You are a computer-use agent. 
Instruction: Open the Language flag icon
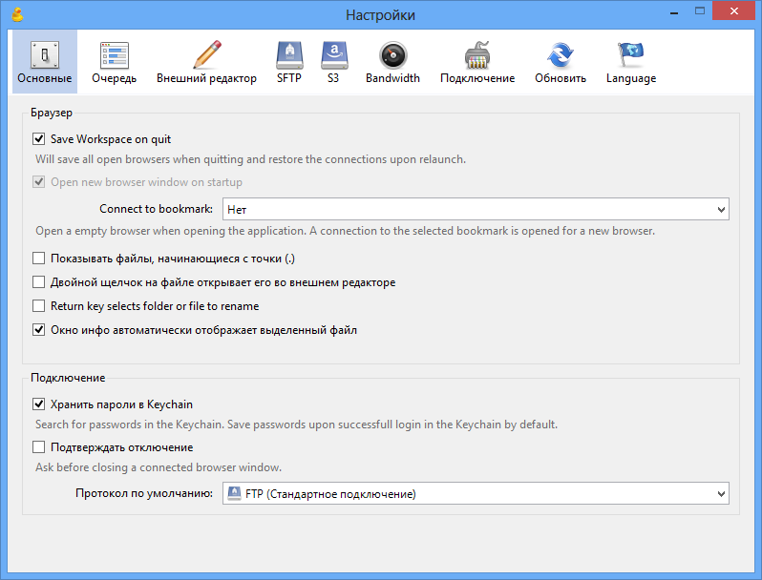click(x=631, y=53)
